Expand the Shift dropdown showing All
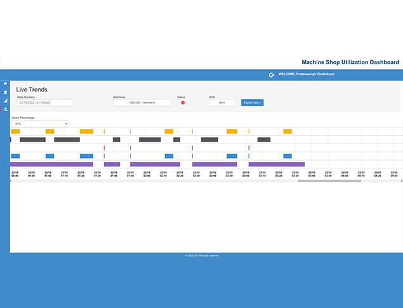 [221, 102]
